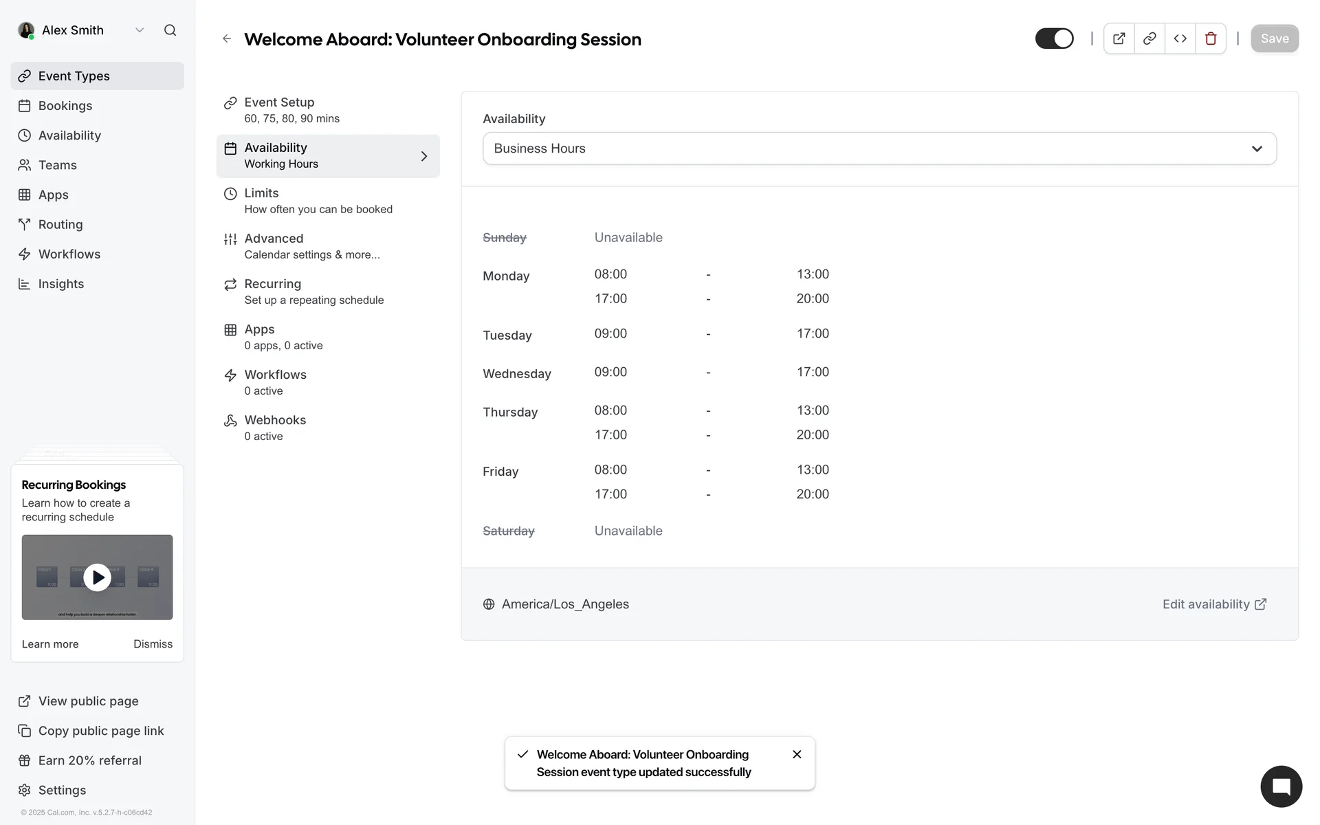Copy event link icon in header
Viewport: 1320px width, 825px height.
(x=1149, y=38)
